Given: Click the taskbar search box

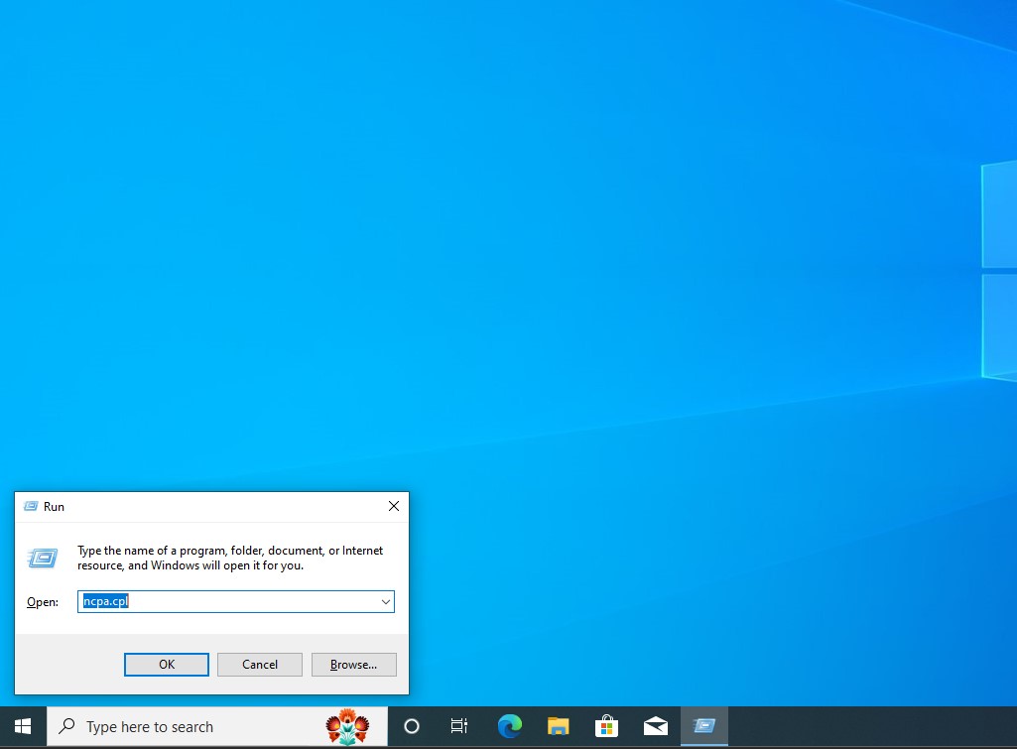Looking at the screenshot, I should click(179, 726).
